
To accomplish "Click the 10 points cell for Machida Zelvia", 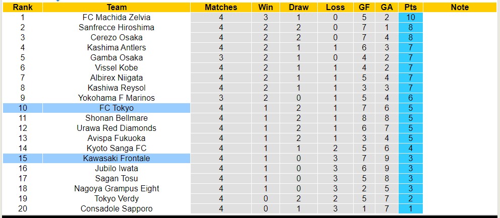I will (x=410, y=17).
